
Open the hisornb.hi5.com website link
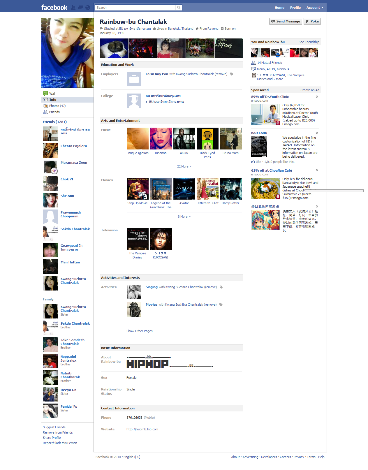pyautogui.click(x=142, y=429)
